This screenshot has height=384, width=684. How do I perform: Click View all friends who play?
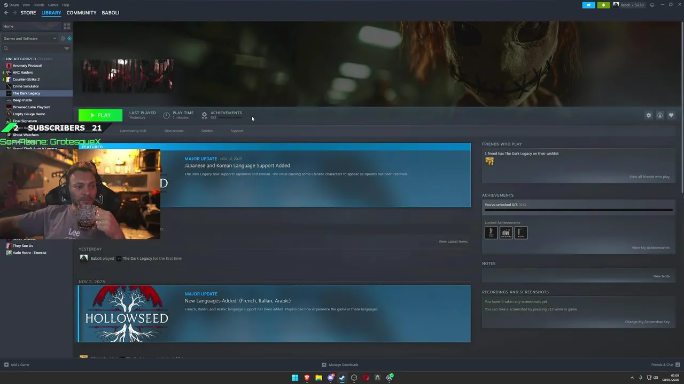[649, 177]
